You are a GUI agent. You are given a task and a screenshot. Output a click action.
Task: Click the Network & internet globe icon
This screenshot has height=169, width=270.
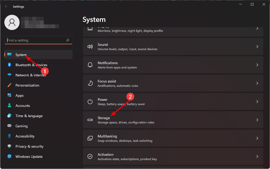9,75
